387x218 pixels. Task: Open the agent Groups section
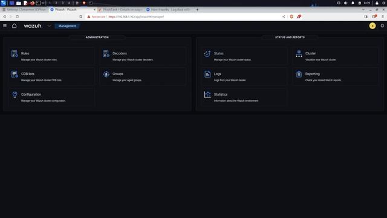coord(118,74)
